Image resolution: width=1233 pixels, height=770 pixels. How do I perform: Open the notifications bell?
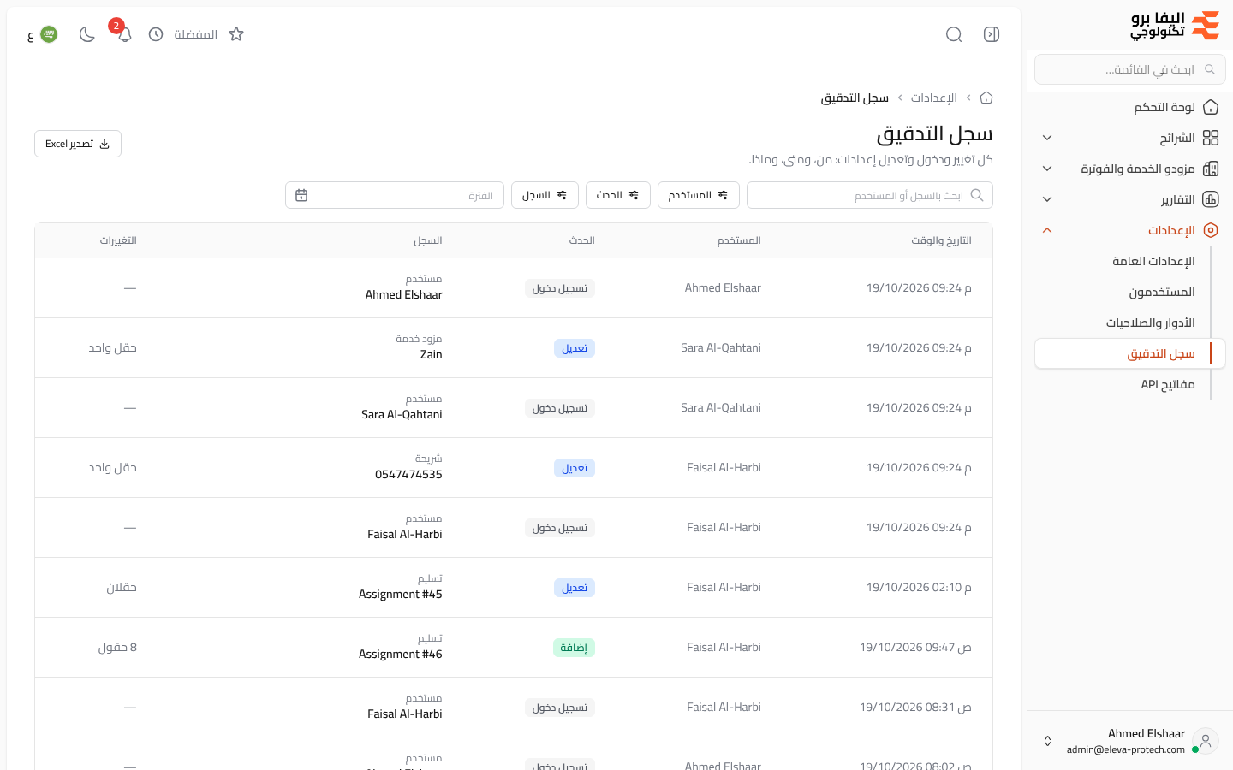tap(125, 34)
